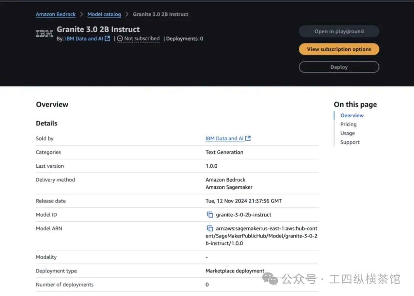
Task: Show Not subscribed status details
Action: 142,39
